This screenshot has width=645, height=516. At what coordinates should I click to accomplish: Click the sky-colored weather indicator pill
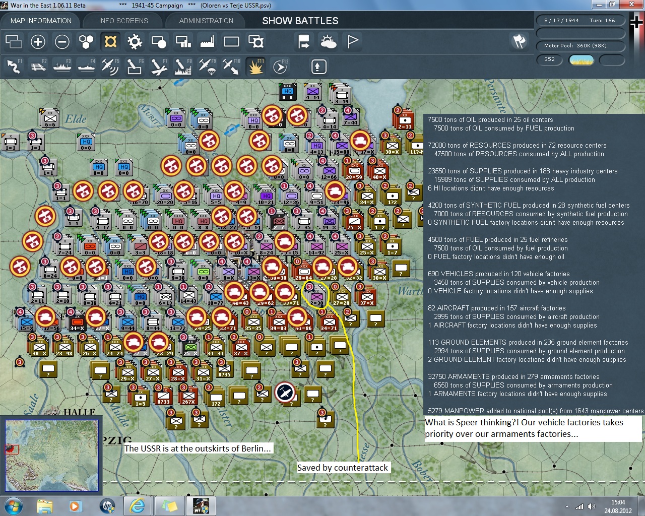click(581, 60)
